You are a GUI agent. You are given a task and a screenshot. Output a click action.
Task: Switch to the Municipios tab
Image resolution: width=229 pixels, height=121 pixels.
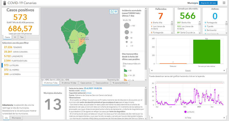17,118
